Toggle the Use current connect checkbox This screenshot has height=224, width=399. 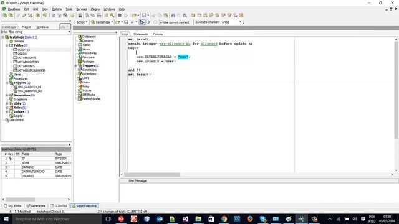click(x=161, y=22)
